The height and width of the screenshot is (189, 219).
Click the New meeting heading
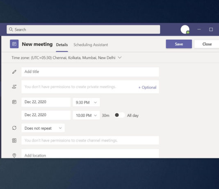37,44
